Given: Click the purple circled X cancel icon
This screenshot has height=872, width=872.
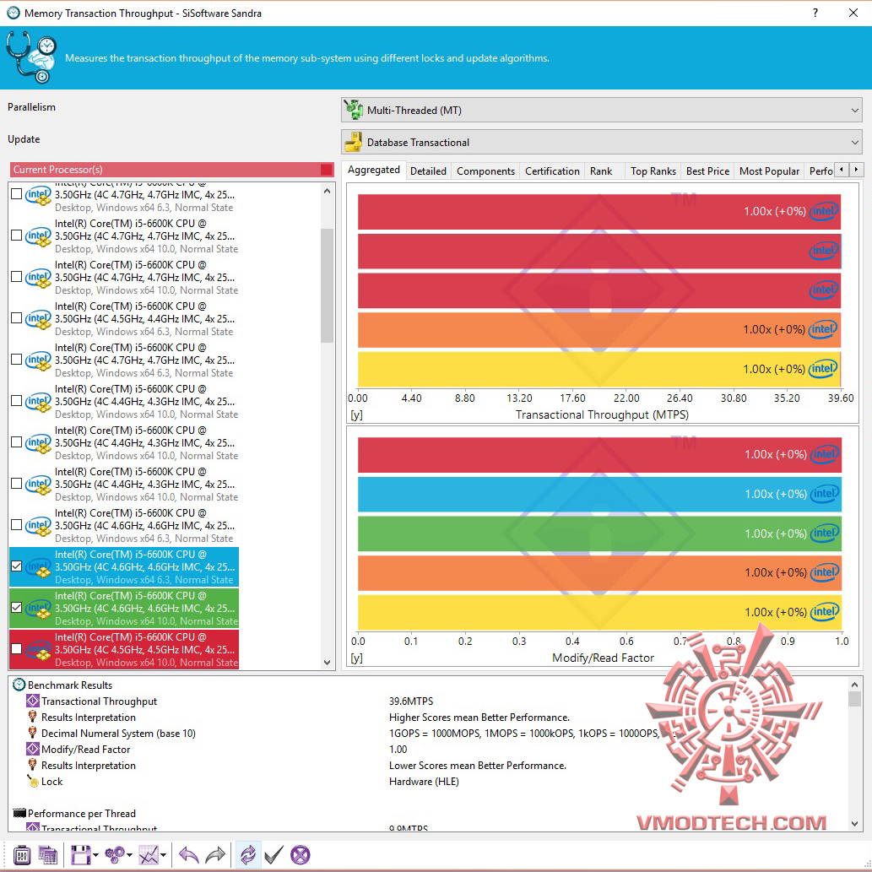Looking at the screenshot, I should pyautogui.click(x=301, y=855).
